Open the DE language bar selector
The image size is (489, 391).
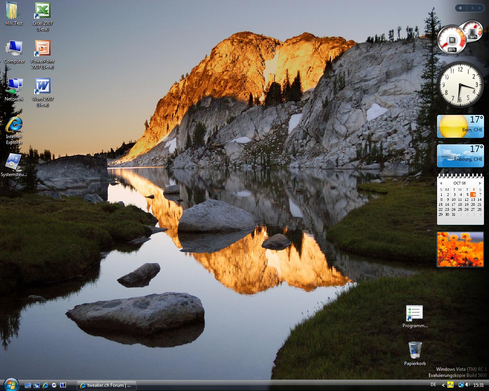[433, 385]
